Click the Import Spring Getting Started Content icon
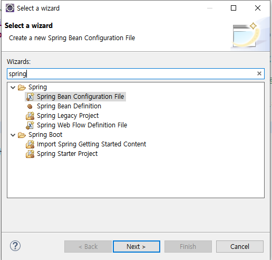The height and width of the screenshot is (260, 272). click(x=30, y=144)
